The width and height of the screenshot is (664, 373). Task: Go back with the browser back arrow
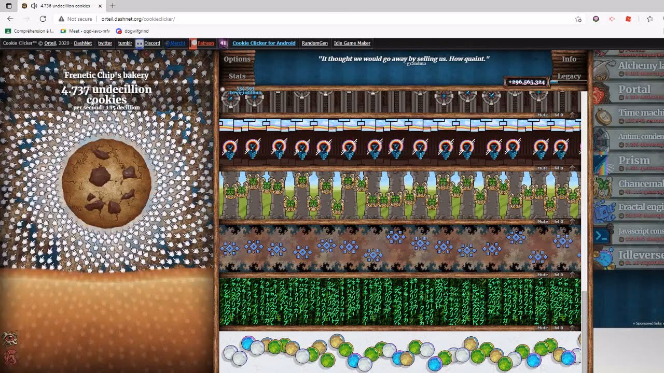[x=10, y=19]
